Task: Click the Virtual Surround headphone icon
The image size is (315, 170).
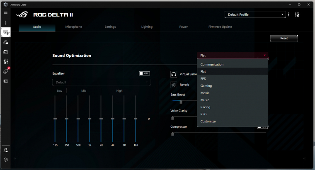Action: pyautogui.click(x=174, y=74)
